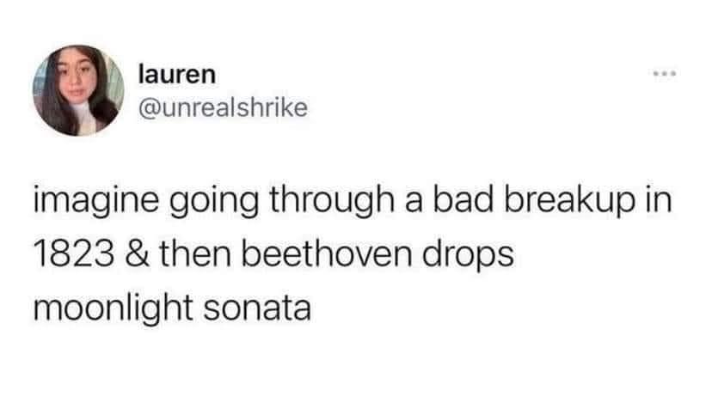The image size is (712, 403).
Task: Click the word then in the tweet
Action: (195, 253)
